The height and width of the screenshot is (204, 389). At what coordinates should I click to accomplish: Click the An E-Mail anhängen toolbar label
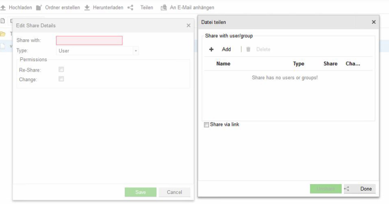point(192,8)
